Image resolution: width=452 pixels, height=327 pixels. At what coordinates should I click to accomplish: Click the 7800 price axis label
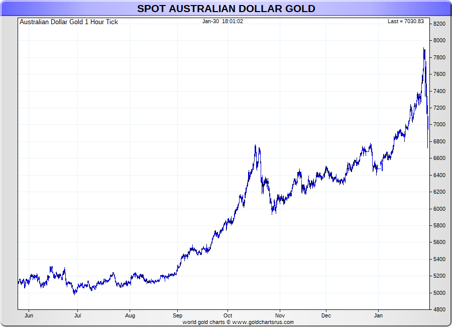[439, 57]
